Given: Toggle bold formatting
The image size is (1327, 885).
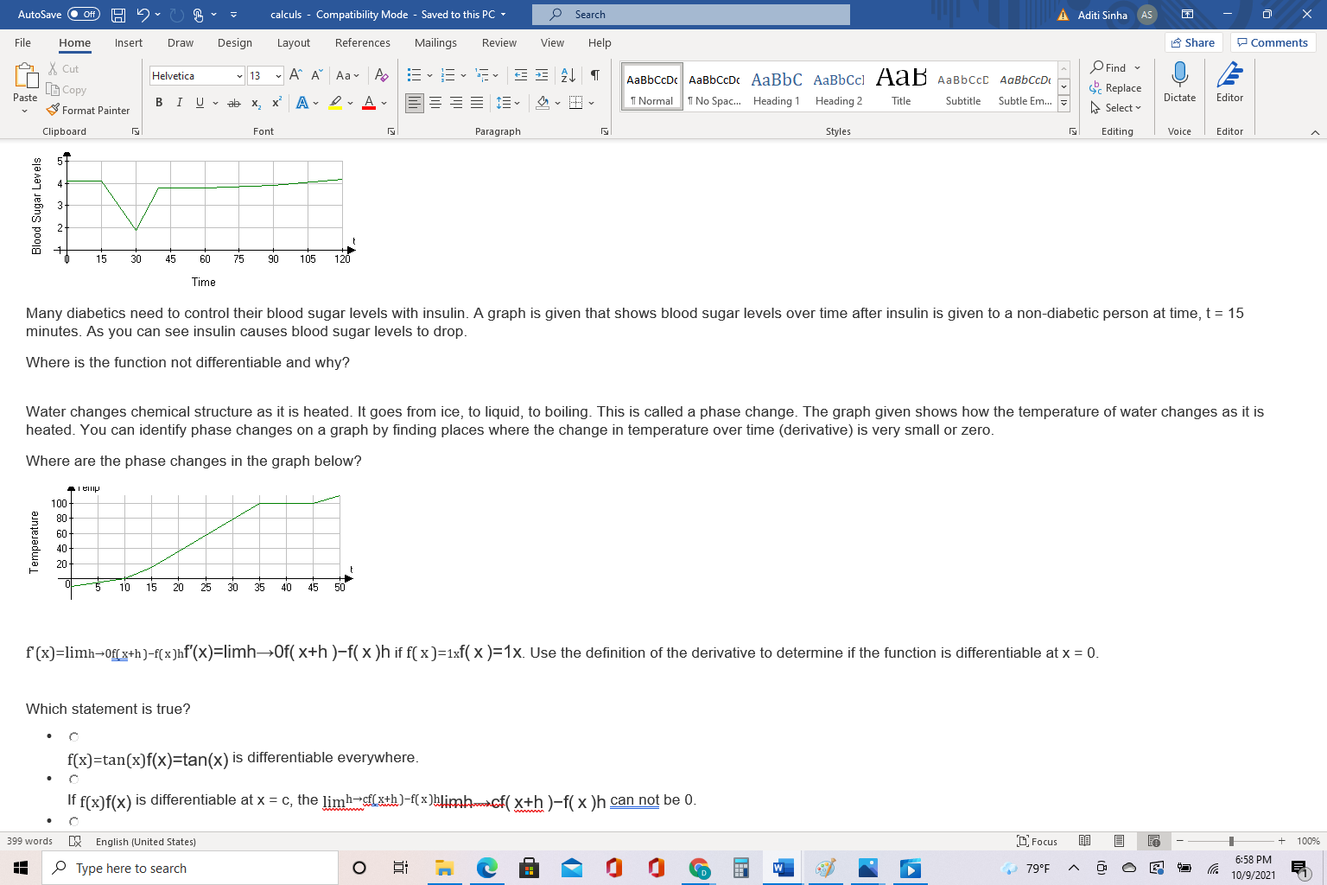Looking at the screenshot, I should (158, 102).
